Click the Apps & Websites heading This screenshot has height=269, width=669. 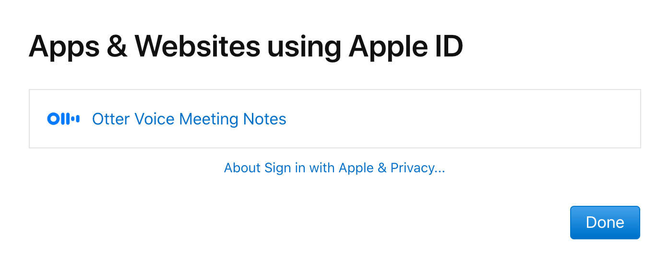click(x=245, y=46)
